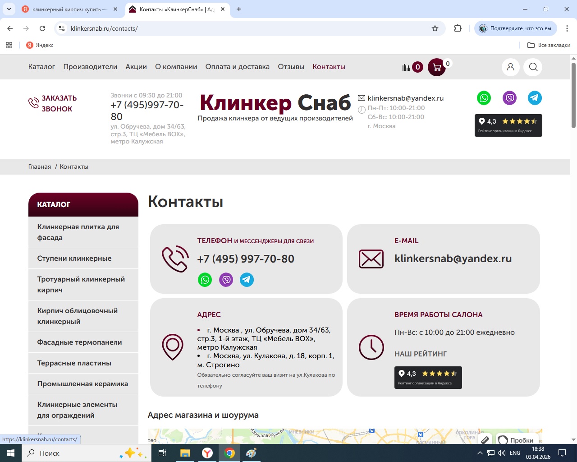Open the Telegram icon in the site header
Viewport: 577px width, 462px height.
(x=535, y=98)
